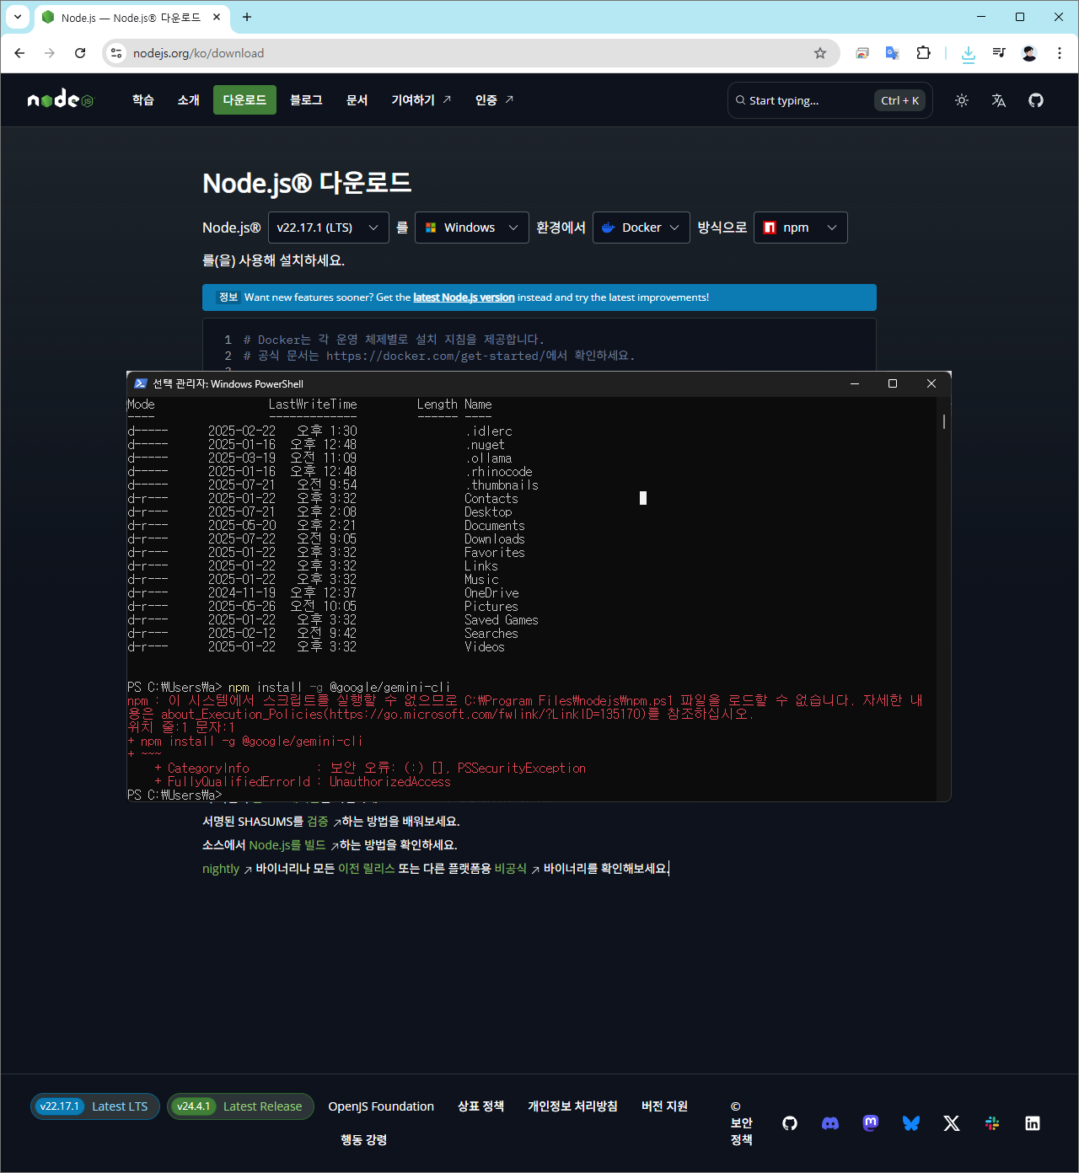Open the language translation icon in navbar
The height and width of the screenshot is (1173, 1079).
pos(998,100)
